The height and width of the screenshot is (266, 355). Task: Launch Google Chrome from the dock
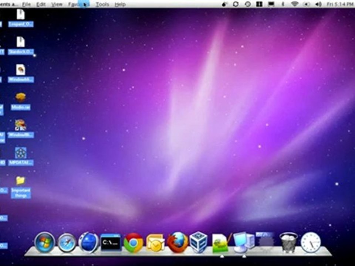[x=133, y=243]
